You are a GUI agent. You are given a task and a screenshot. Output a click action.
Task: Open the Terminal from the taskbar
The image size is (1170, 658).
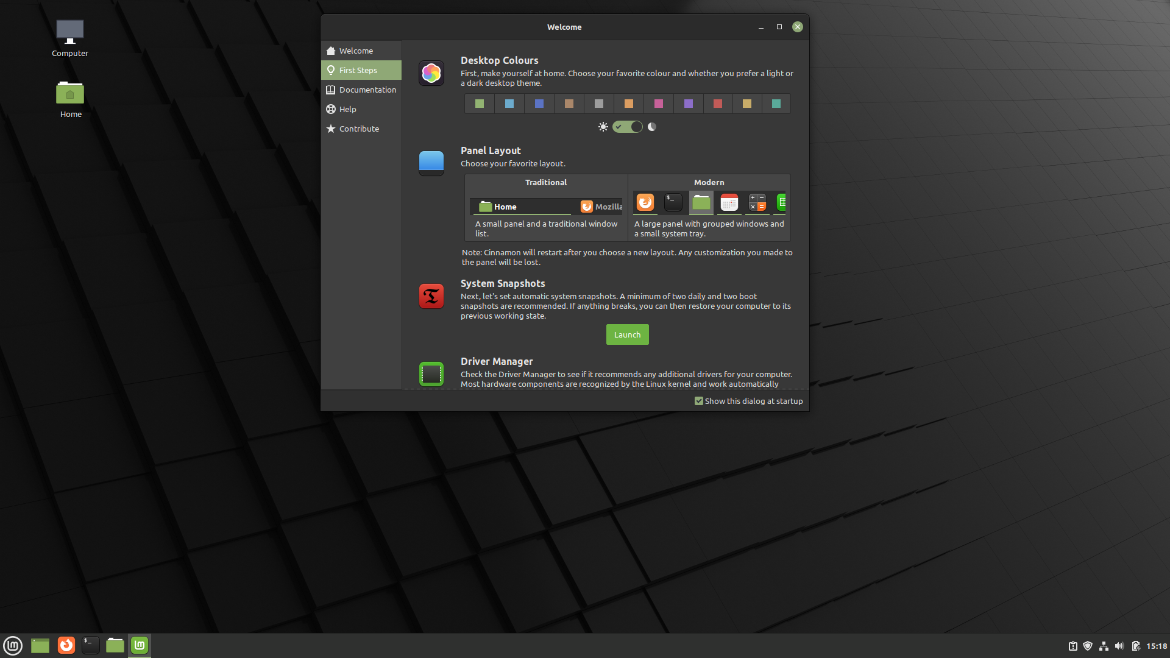90,645
